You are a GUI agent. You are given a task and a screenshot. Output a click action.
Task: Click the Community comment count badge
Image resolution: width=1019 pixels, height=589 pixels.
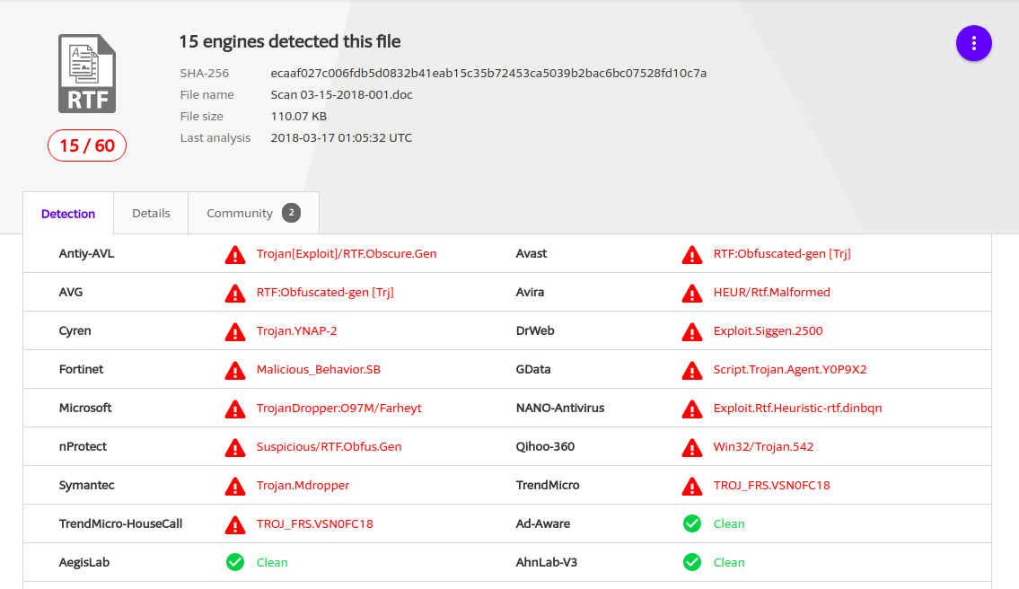(291, 213)
